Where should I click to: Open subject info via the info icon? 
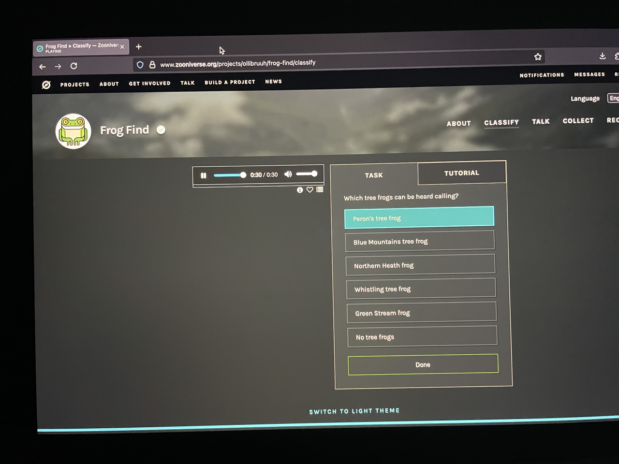300,190
